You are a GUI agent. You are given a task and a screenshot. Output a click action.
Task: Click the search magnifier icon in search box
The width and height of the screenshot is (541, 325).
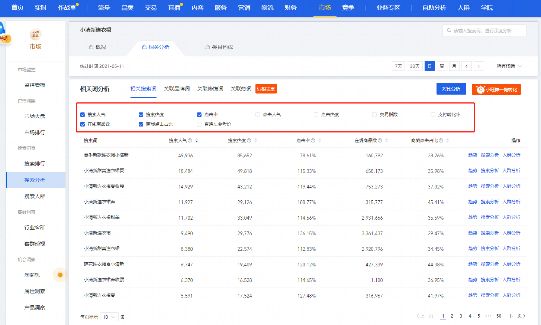tap(449, 30)
